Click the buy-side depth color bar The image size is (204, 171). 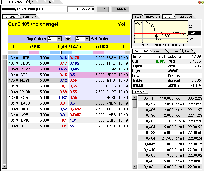tap(34, 52)
